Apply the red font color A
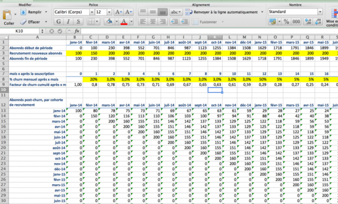338x204 pixels. click(x=124, y=21)
